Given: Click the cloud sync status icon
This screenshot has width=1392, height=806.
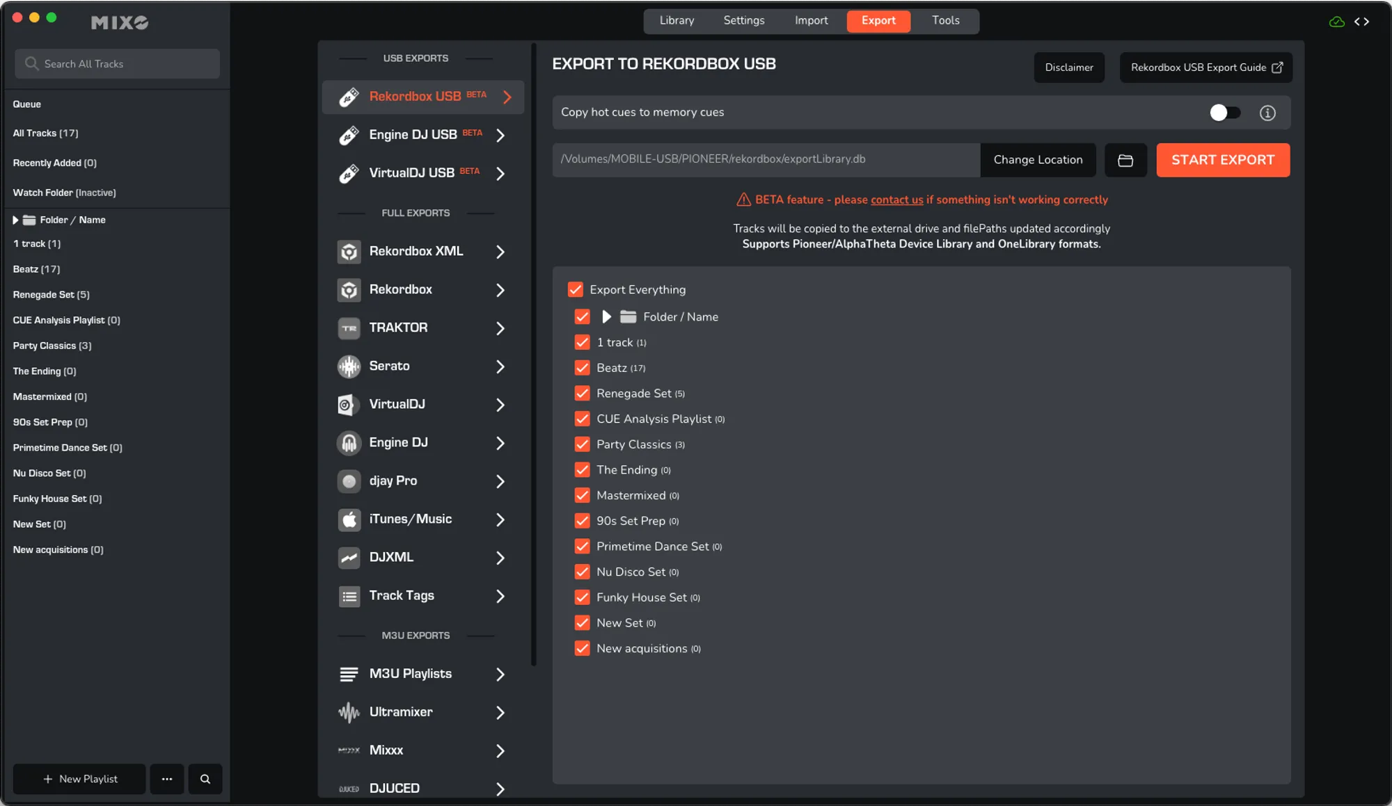Looking at the screenshot, I should tap(1336, 22).
